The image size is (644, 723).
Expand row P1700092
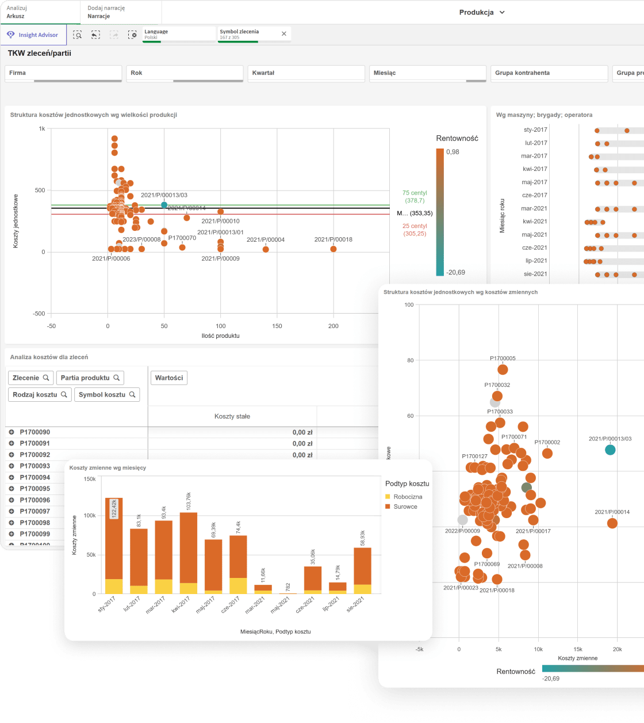(11, 455)
